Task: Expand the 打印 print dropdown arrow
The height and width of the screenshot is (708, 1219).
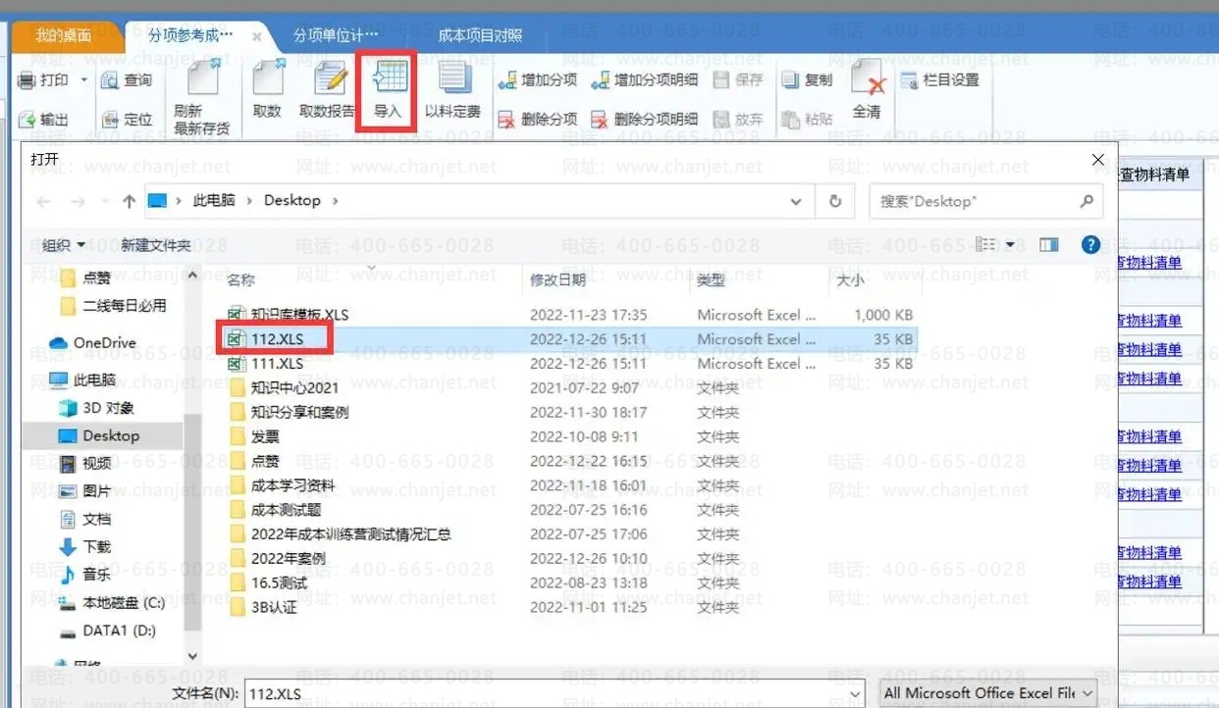Action: tap(83, 80)
